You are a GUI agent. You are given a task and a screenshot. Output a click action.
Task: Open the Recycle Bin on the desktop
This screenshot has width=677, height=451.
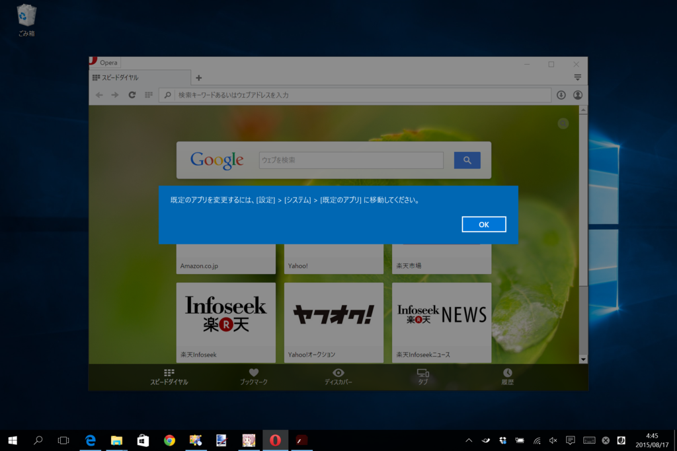click(26, 20)
